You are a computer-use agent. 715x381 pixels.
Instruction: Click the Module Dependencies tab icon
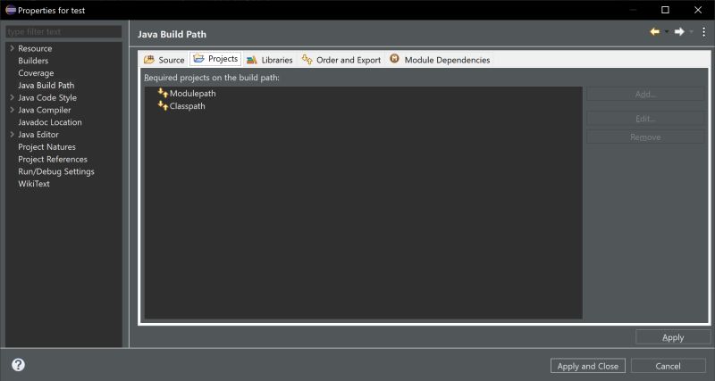394,59
